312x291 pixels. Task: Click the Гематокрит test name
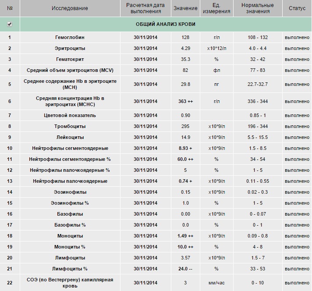tap(70, 59)
